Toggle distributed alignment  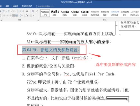(x=17, y=15)
